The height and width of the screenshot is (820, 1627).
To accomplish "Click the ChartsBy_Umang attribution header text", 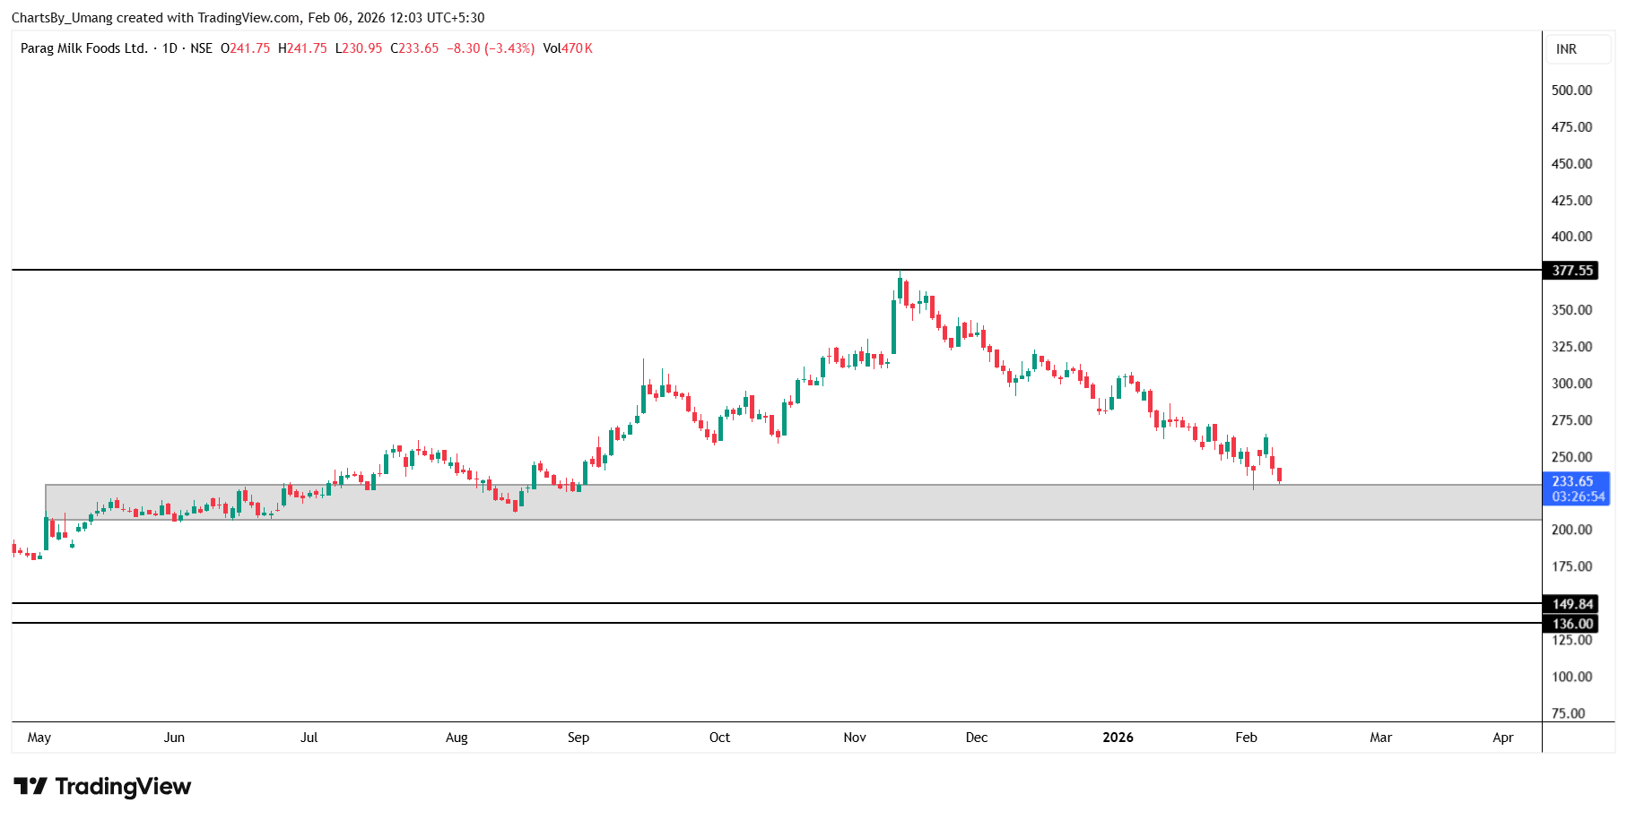I will 248,18.
